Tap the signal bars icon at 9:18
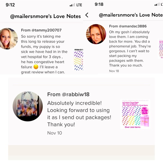The image size is (163, 163). 157,4
